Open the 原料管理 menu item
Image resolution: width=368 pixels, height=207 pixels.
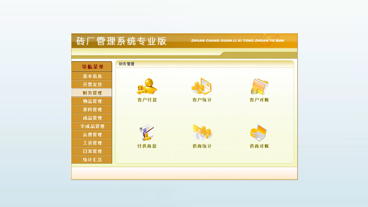pos(91,110)
